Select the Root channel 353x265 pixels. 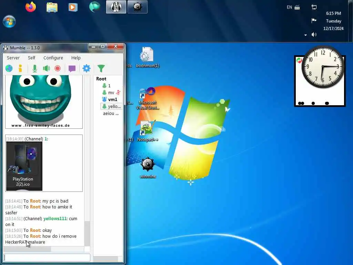point(101,79)
